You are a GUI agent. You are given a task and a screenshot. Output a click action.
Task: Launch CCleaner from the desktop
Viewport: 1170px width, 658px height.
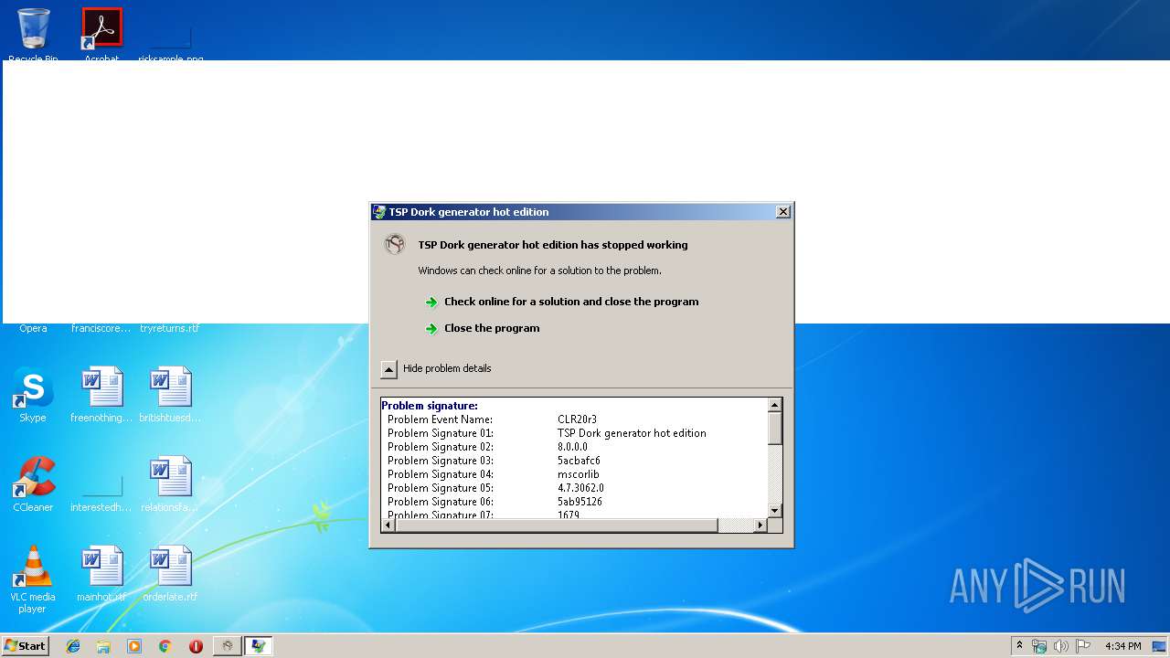(33, 483)
